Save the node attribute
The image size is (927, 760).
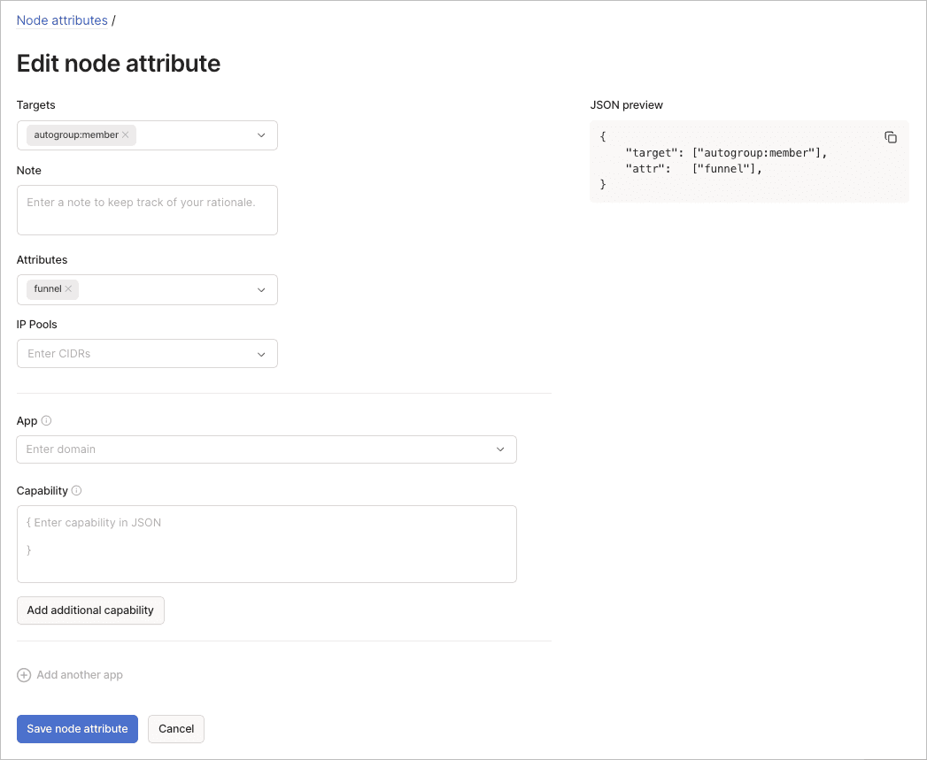77,728
